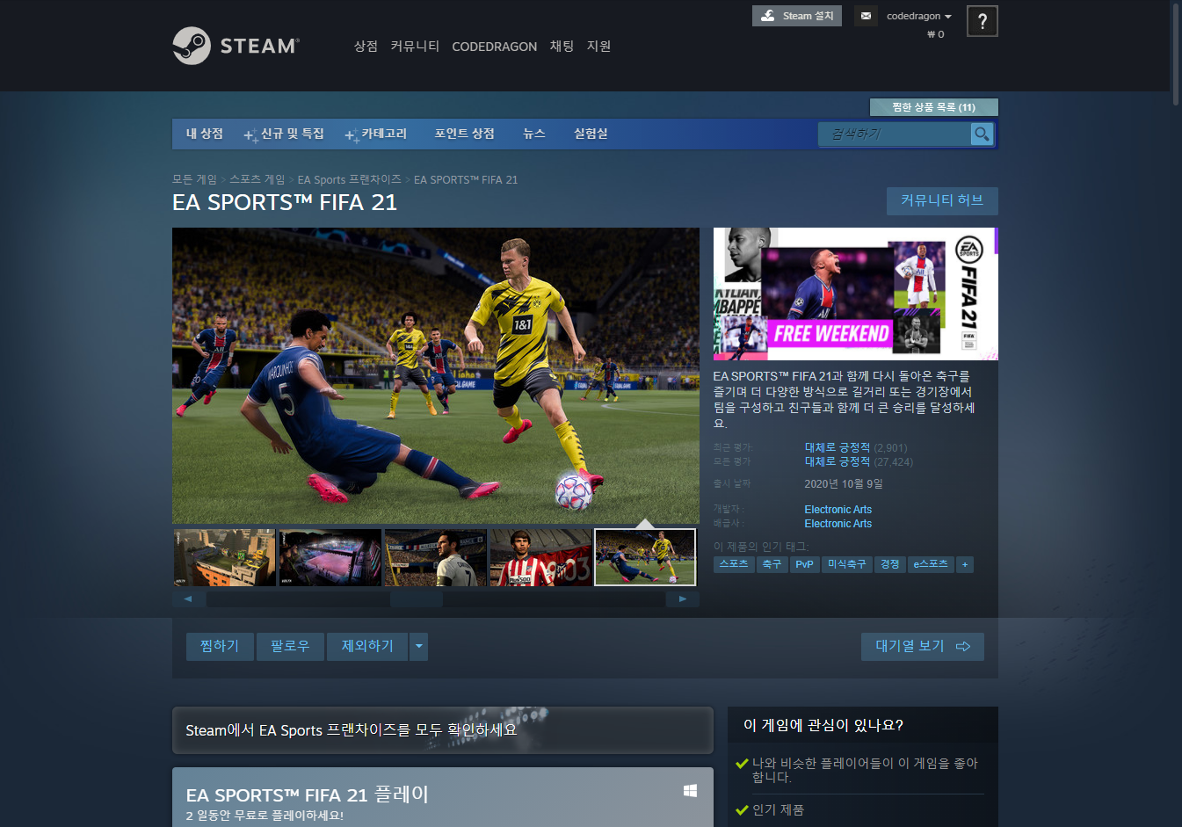Follow the EA Sports 프랜차이즈 breadcrumb link
Image resolution: width=1182 pixels, height=827 pixels.
(349, 179)
